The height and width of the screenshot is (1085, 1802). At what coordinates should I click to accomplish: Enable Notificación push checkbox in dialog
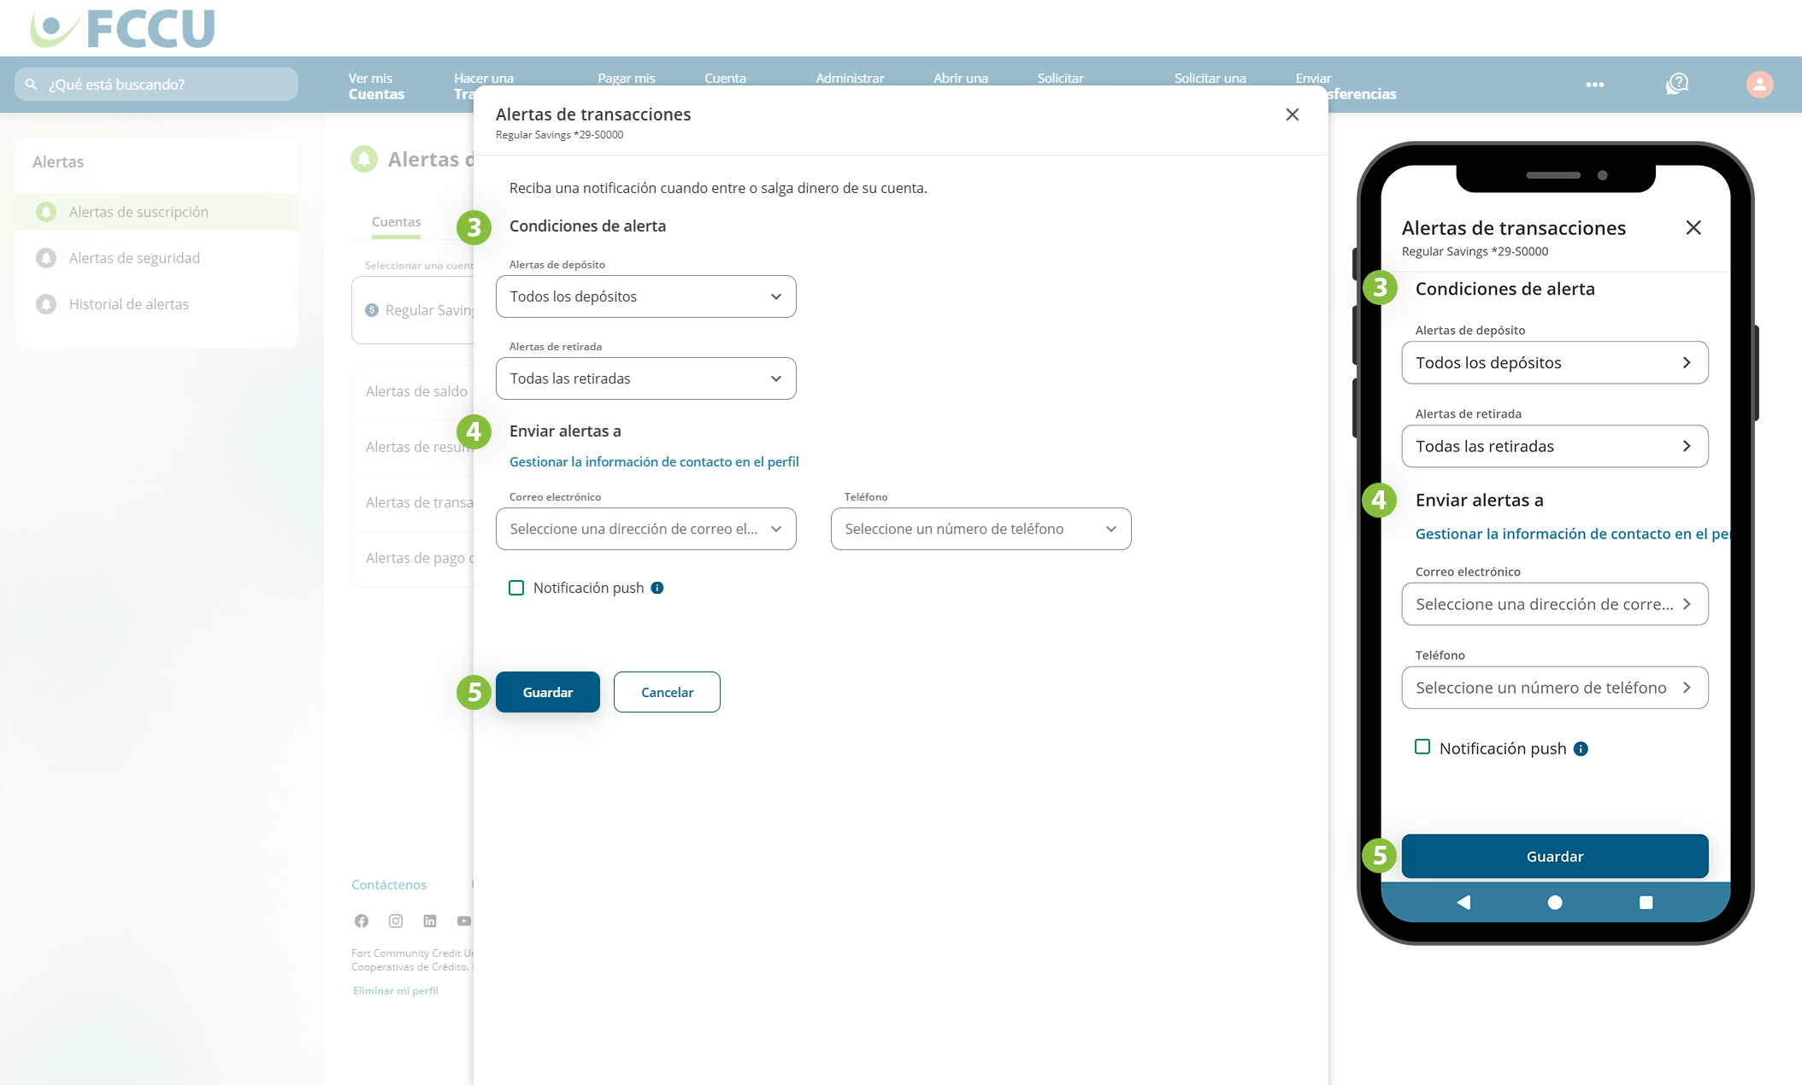(x=516, y=588)
